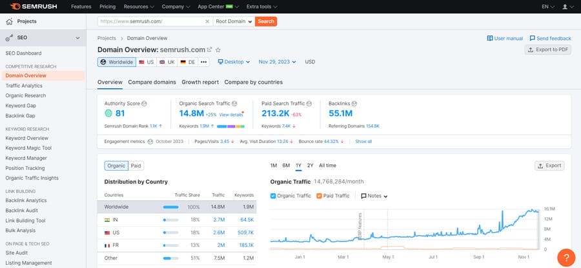Click the Semrush flame logo
Screen dimensions: 581x268
point(15,6)
